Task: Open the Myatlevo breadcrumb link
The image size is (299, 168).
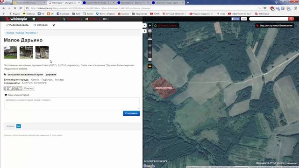Action: coord(31,33)
